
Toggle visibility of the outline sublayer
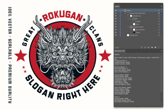(x=116, y=21)
